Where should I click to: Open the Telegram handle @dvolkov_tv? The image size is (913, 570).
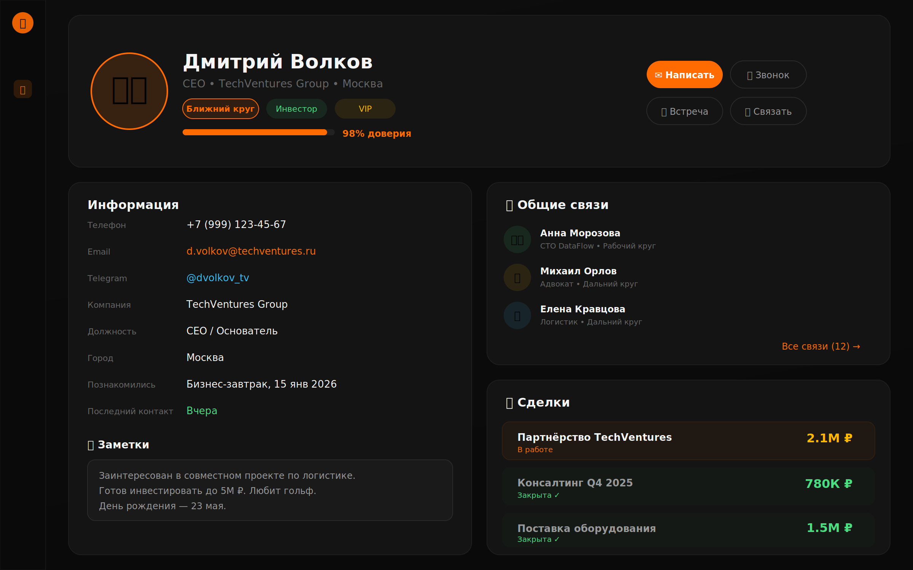pos(217,277)
